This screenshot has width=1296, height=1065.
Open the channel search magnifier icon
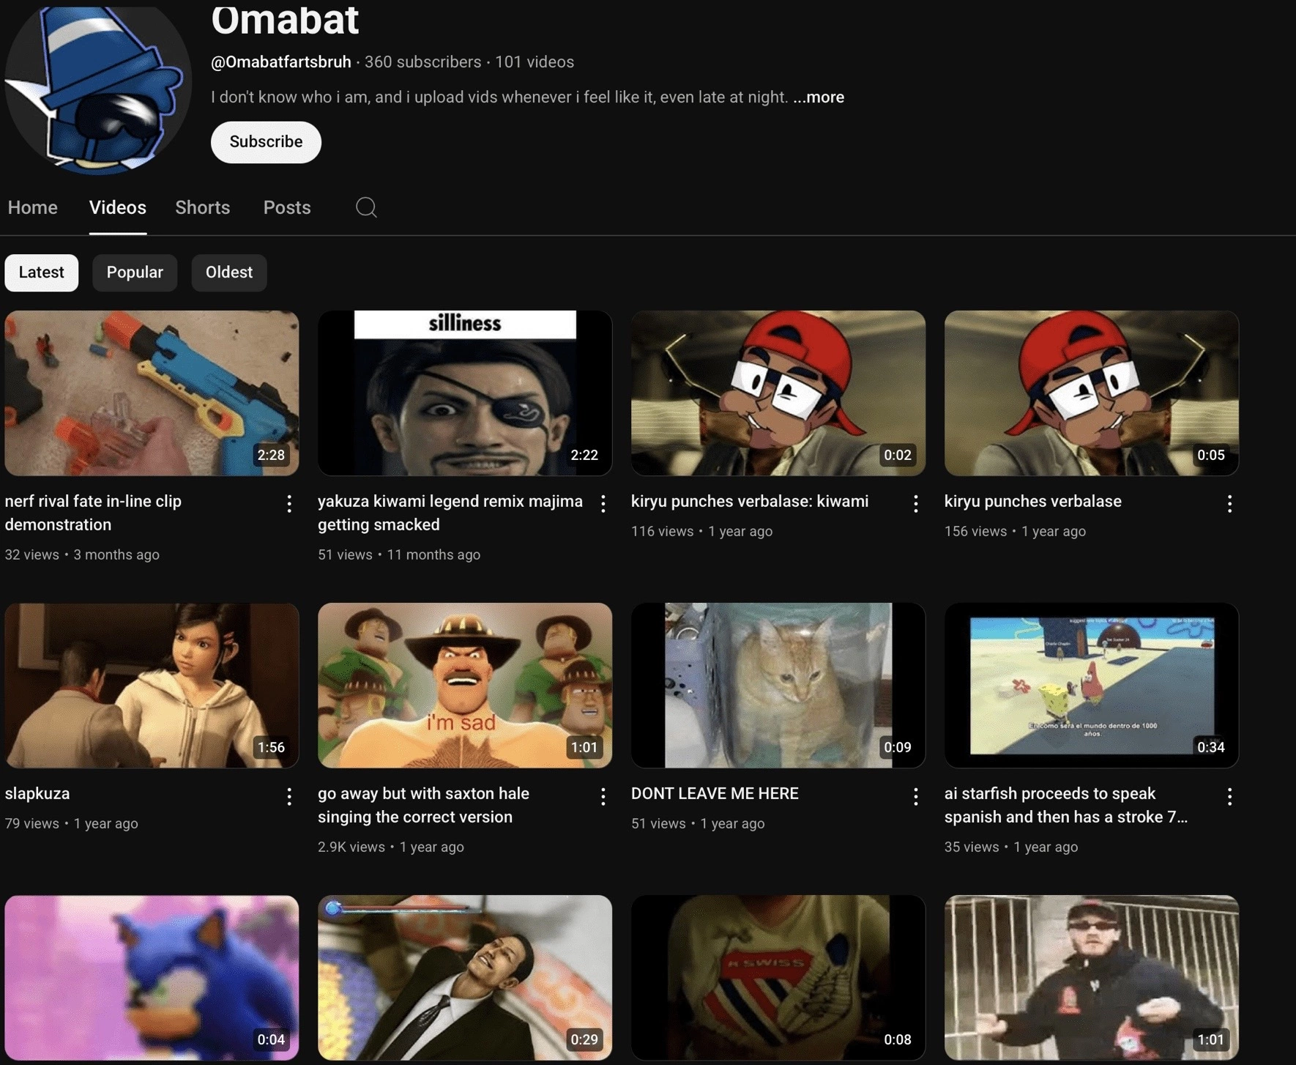(366, 207)
